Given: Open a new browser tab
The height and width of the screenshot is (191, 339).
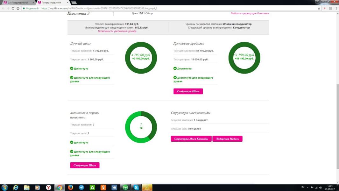Looking at the screenshot, I should tap(74, 3).
